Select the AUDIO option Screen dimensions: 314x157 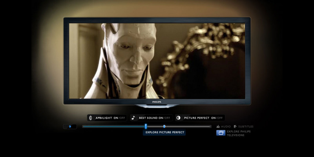pos(226,126)
